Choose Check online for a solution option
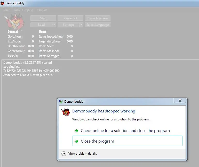Screen dimensions: 199x167 pos(128,131)
